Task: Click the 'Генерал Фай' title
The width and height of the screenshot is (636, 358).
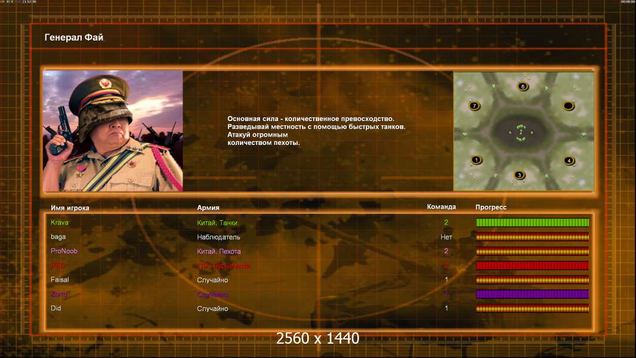Action: point(74,38)
